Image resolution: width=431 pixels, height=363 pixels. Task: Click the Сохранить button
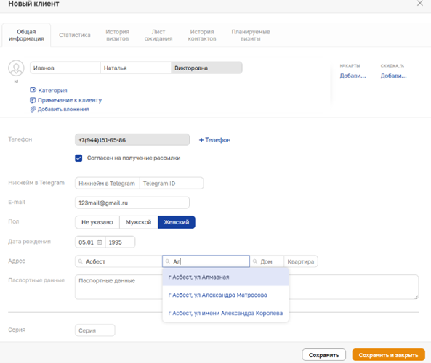(324, 355)
